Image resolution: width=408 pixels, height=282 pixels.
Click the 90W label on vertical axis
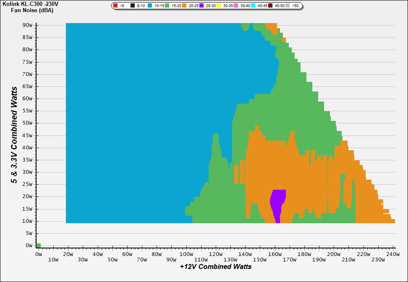pyautogui.click(x=28, y=25)
